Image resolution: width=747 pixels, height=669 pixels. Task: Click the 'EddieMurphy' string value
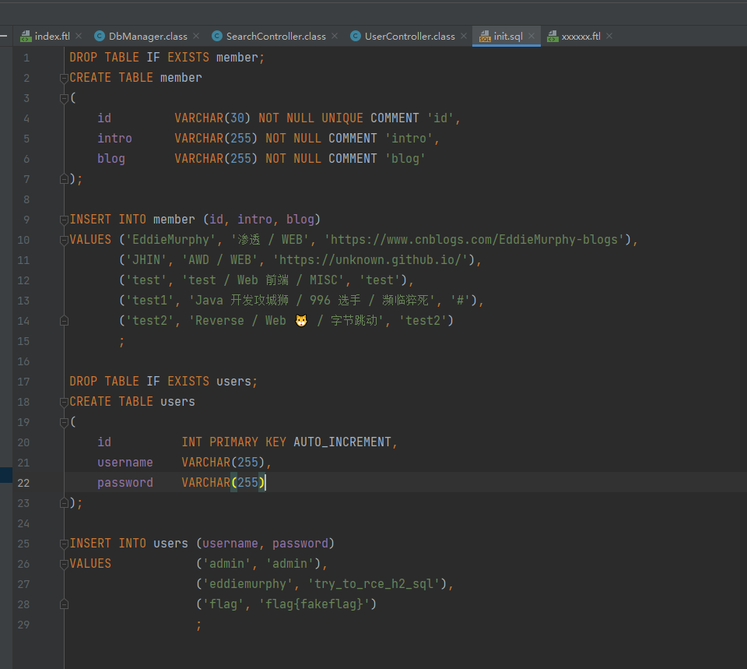(170, 240)
